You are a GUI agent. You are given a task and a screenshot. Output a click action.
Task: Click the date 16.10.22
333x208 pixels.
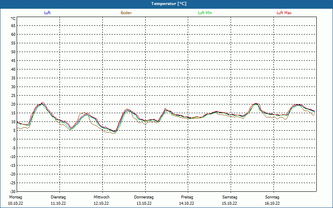tap(272, 203)
